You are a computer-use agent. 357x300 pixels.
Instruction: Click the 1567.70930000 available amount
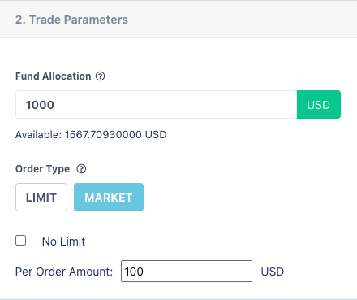103,135
